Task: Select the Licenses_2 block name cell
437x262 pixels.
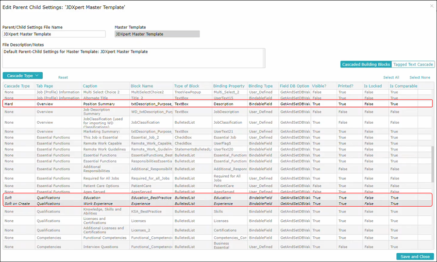Action: point(140,230)
